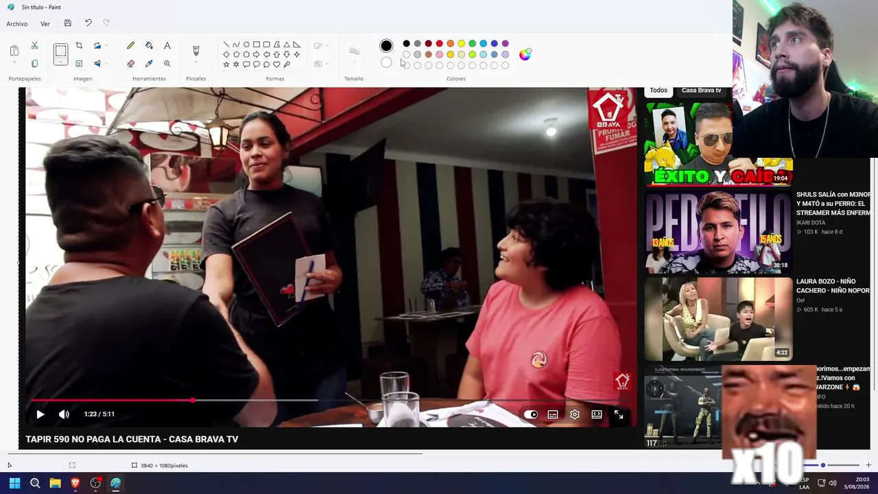The image size is (878, 494).
Task: Toggle the video subtitles button
Action: coord(553,414)
